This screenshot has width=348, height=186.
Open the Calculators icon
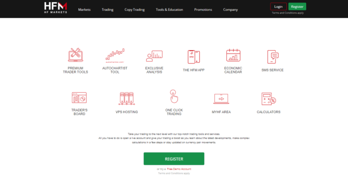coord(268,99)
